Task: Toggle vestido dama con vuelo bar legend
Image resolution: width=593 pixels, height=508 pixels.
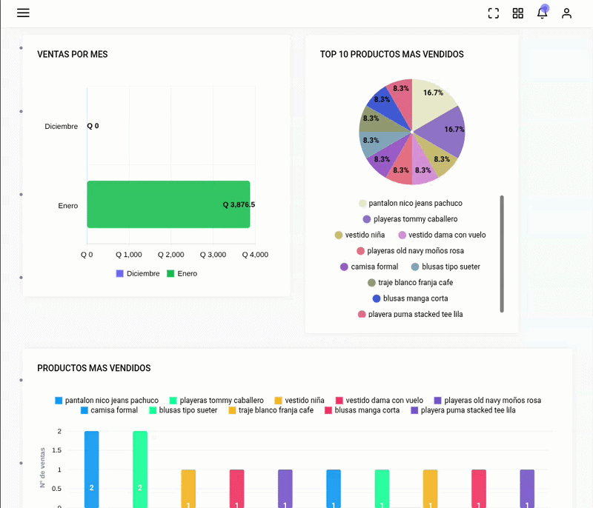Action: [x=380, y=401]
